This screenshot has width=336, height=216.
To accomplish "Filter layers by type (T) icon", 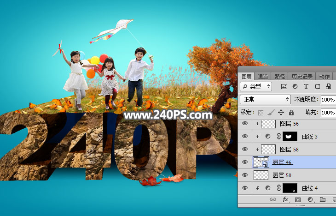I will click(x=306, y=86).
